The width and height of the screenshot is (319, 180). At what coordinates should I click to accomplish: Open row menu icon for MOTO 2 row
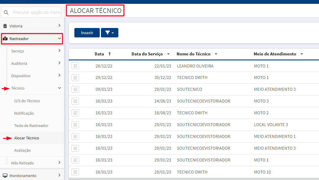pyautogui.click(x=75, y=113)
